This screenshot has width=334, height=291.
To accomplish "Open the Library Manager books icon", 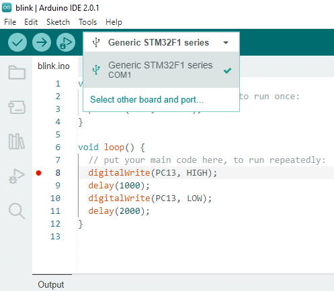I will click(x=17, y=141).
